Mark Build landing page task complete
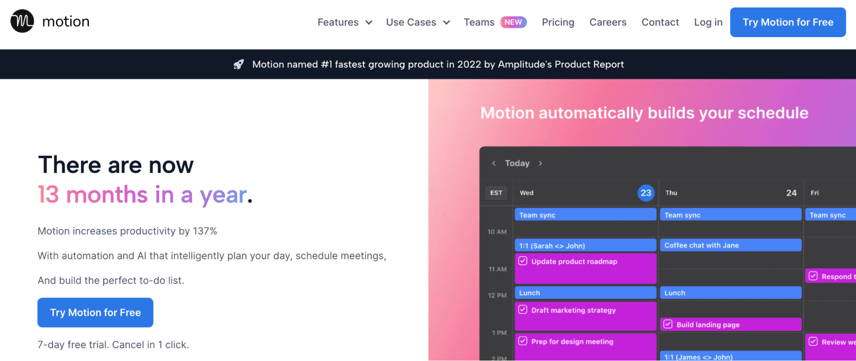Viewport: 856px width, 361px height. (x=668, y=324)
